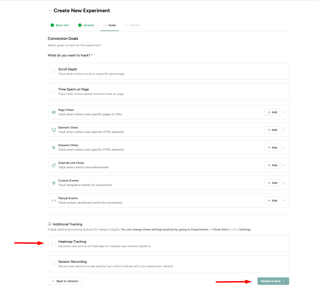The height and width of the screenshot is (293, 318).
Task: Enable Scroll Depth tracking
Action: click(x=53, y=71)
